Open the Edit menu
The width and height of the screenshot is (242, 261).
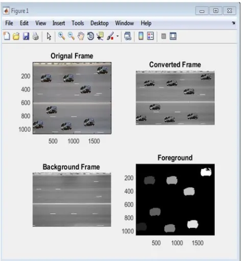point(24,23)
